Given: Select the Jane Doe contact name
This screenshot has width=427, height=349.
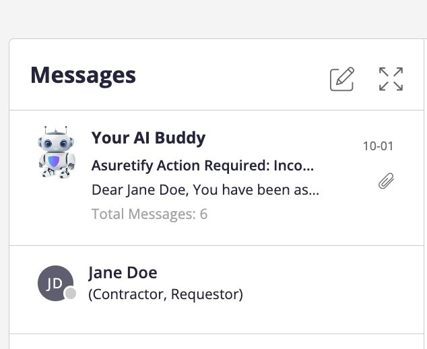Looking at the screenshot, I should pyautogui.click(x=123, y=273).
